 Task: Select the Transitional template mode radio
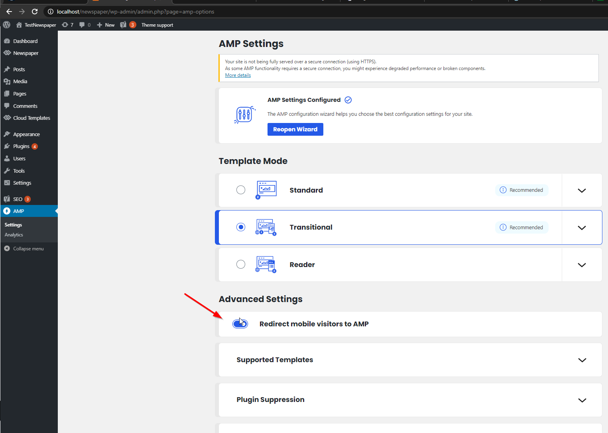click(x=241, y=227)
